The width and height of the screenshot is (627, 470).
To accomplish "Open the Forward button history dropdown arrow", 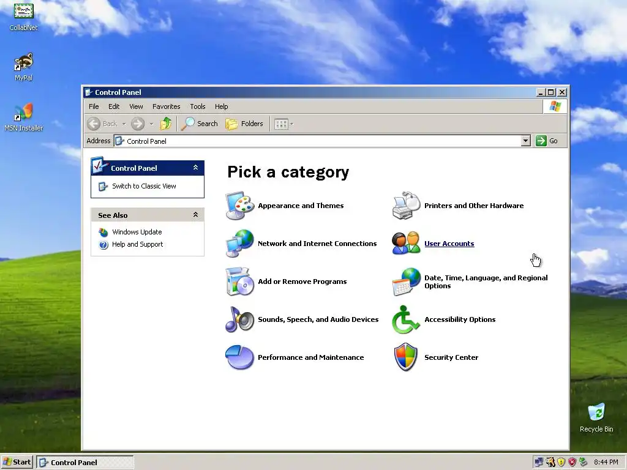I will [x=152, y=124].
